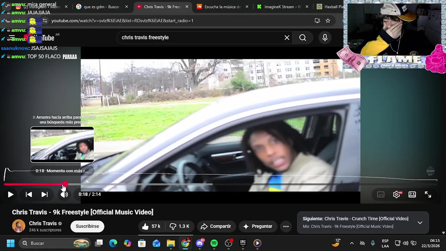Click the seek preview thumbnail
This screenshot has height=251, width=446.
pyautogui.click(x=62, y=144)
